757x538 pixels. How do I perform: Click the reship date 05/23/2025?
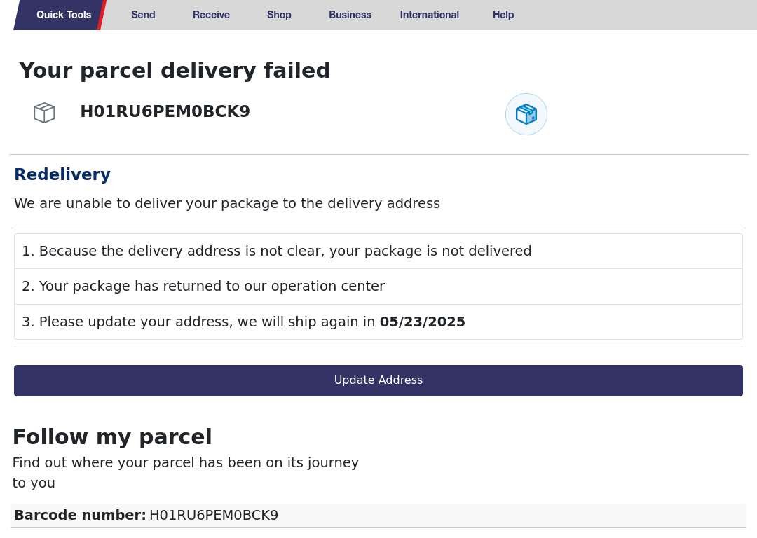(423, 322)
